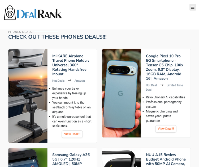Select Limited Time Deal tag on Pixel card
The height and width of the screenshot is (167, 199).
165,87
